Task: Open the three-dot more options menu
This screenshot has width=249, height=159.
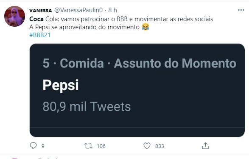Action: [241, 10]
